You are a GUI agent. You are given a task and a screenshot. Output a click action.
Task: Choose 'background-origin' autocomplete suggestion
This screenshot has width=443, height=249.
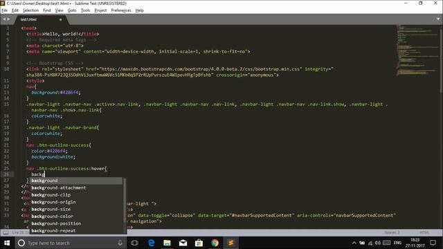pyautogui.click(x=76, y=202)
